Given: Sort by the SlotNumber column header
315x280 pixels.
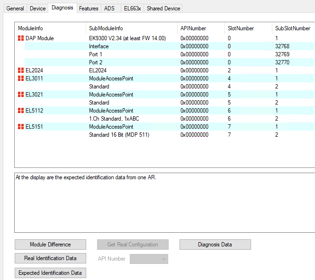Looking at the screenshot, I should [x=241, y=28].
